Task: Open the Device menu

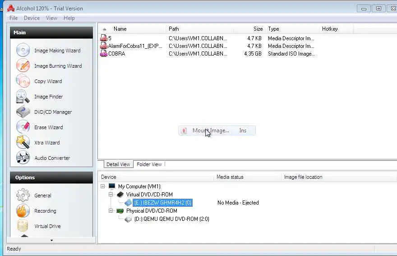Action: 32,18
